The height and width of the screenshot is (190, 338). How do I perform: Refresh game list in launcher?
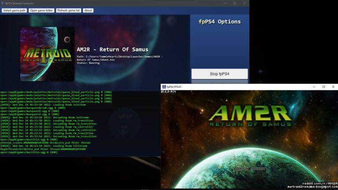69,11
